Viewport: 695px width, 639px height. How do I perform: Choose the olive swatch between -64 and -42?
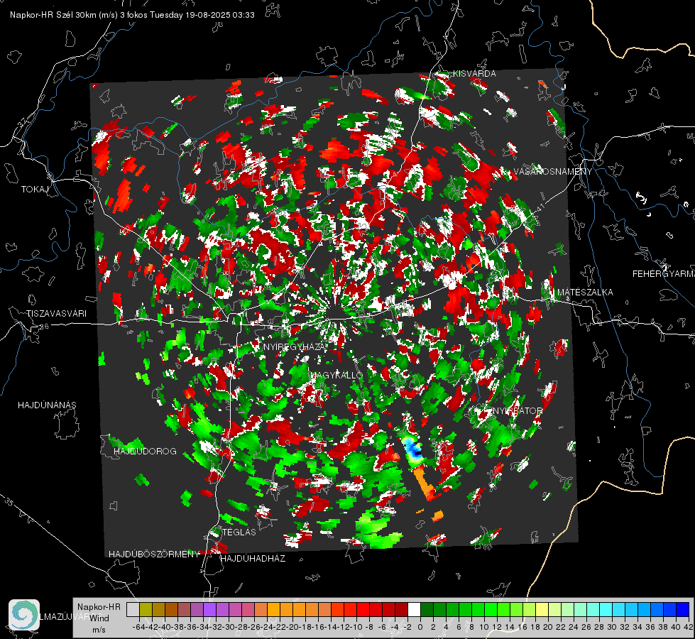(x=146, y=609)
